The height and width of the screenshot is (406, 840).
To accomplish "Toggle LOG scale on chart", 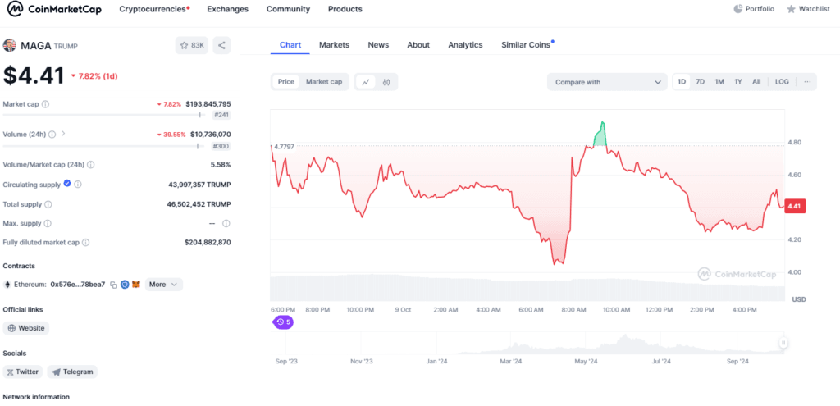I will (782, 82).
